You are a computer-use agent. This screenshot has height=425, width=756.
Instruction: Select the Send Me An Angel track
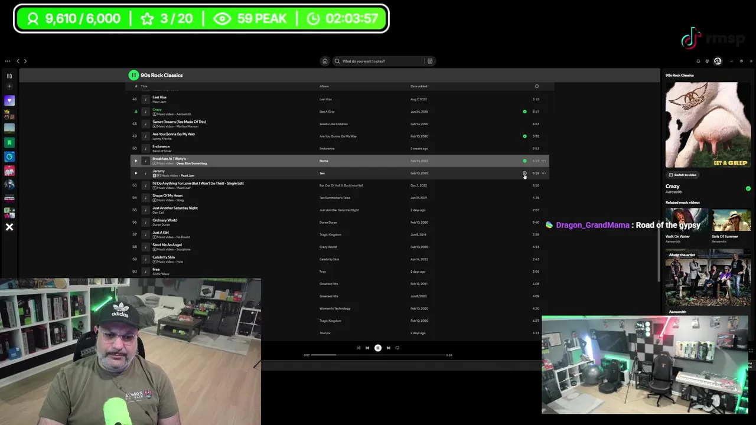coord(167,245)
